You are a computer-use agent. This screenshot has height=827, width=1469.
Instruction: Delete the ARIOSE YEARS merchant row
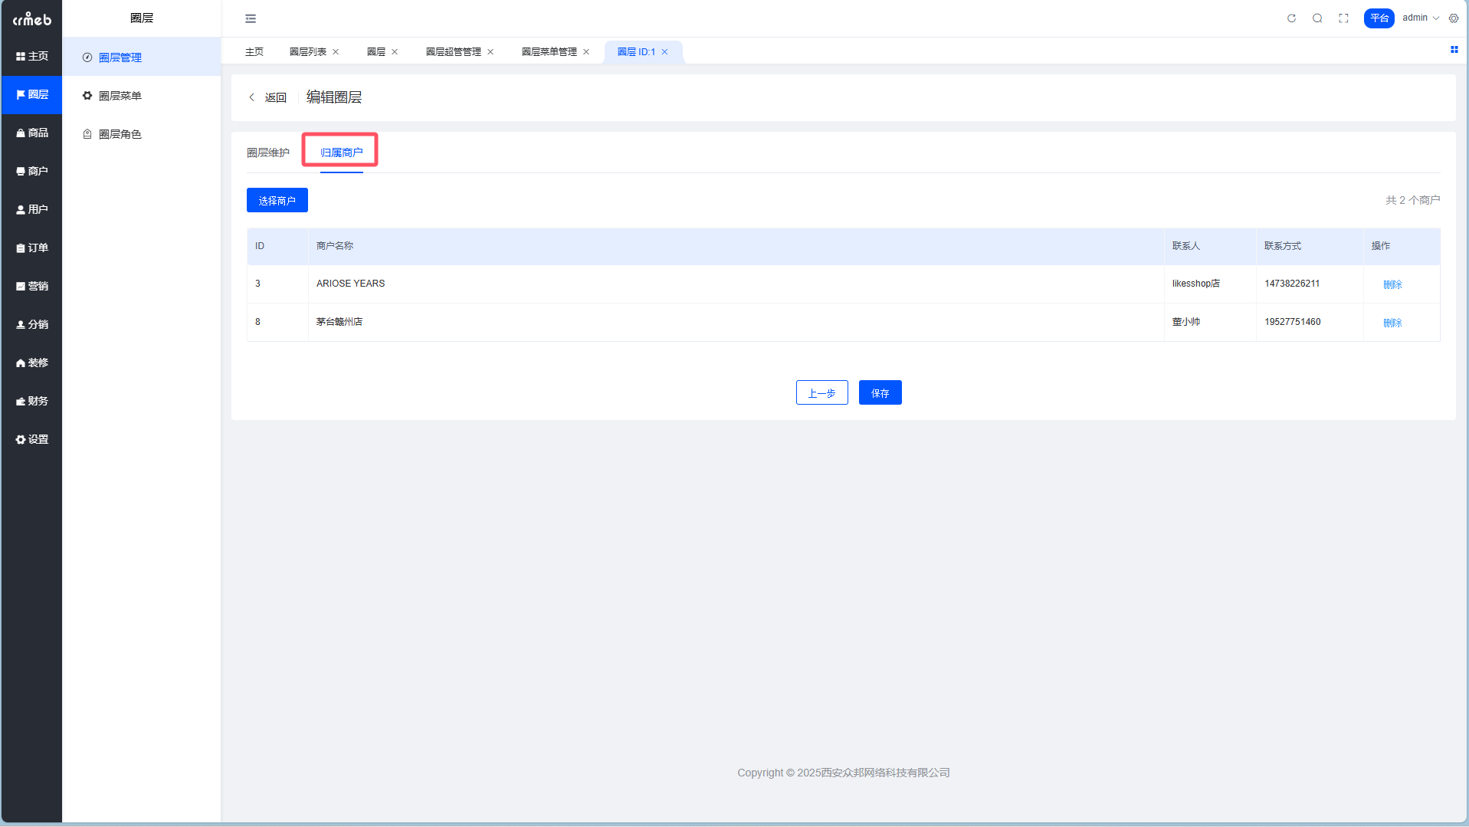pos(1392,284)
